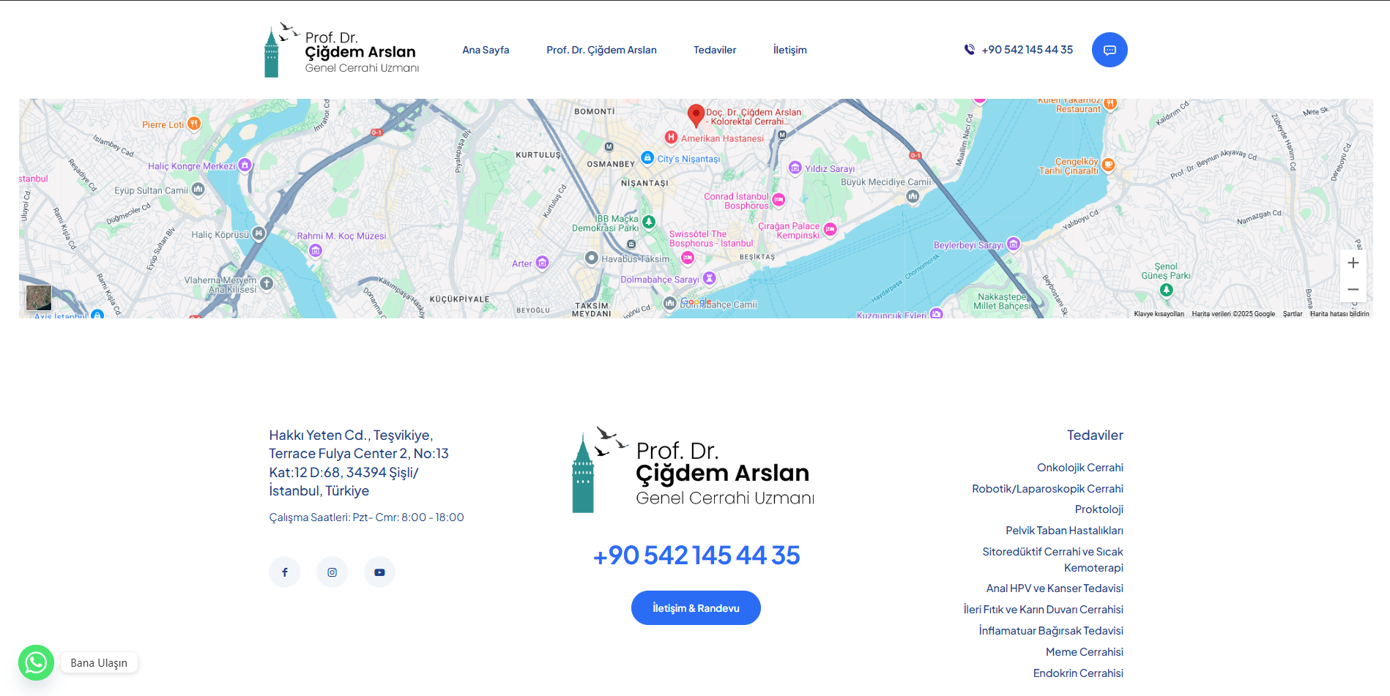Image resolution: width=1390 pixels, height=696 pixels.
Task: Open the WhatsApp contact icon
Action: coord(36,662)
